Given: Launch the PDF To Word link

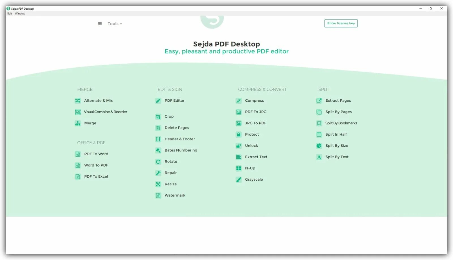Looking at the screenshot, I should 96,154.
